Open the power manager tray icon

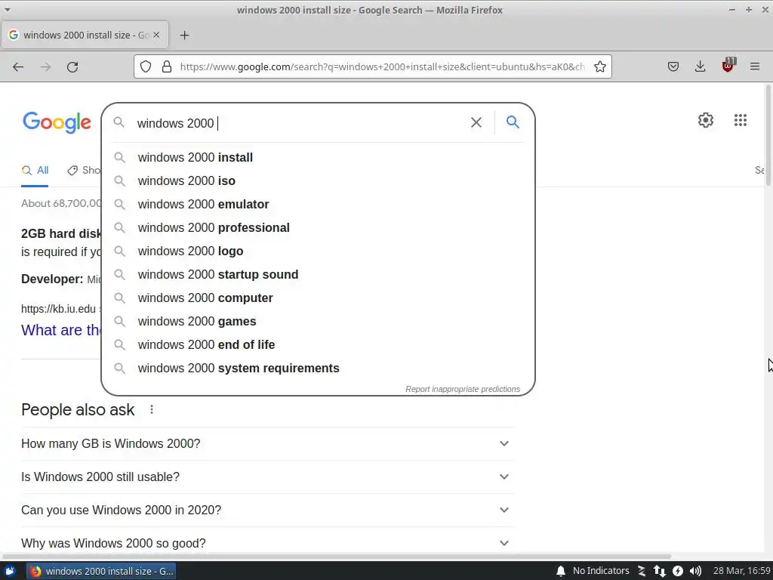click(x=678, y=571)
